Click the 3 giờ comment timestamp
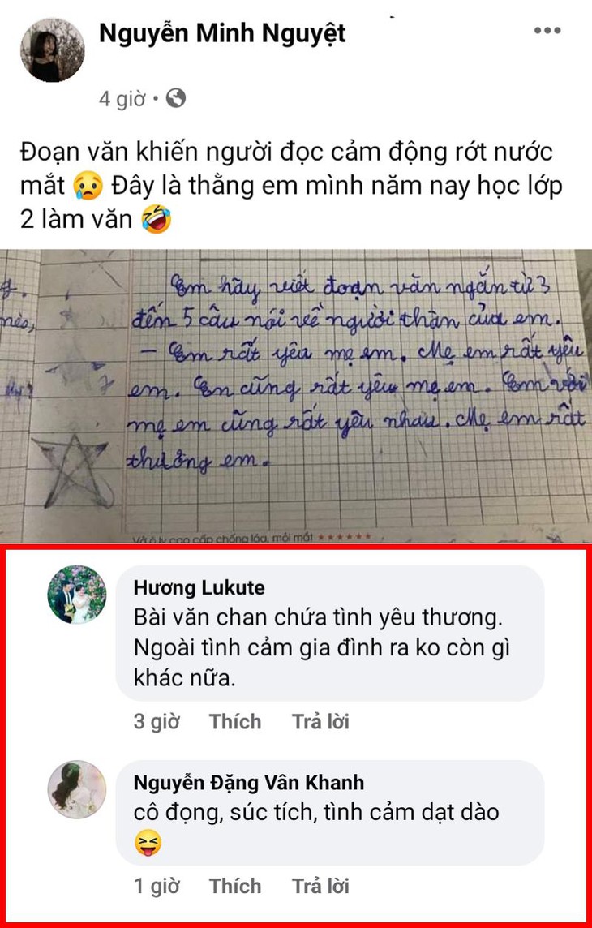The height and width of the screenshot is (928, 592). 157,721
